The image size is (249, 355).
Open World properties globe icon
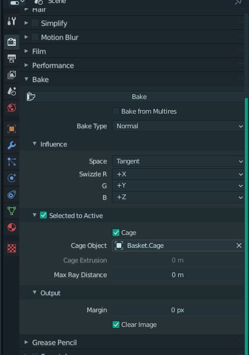pyautogui.click(x=12, y=108)
